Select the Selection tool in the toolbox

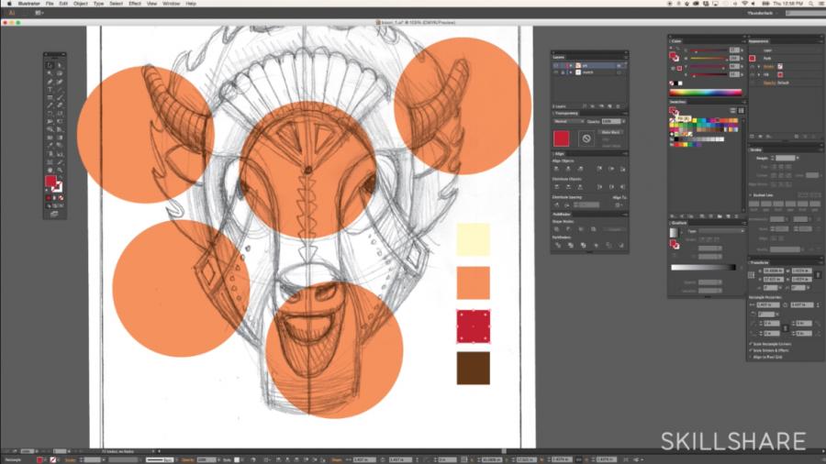coord(50,64)
